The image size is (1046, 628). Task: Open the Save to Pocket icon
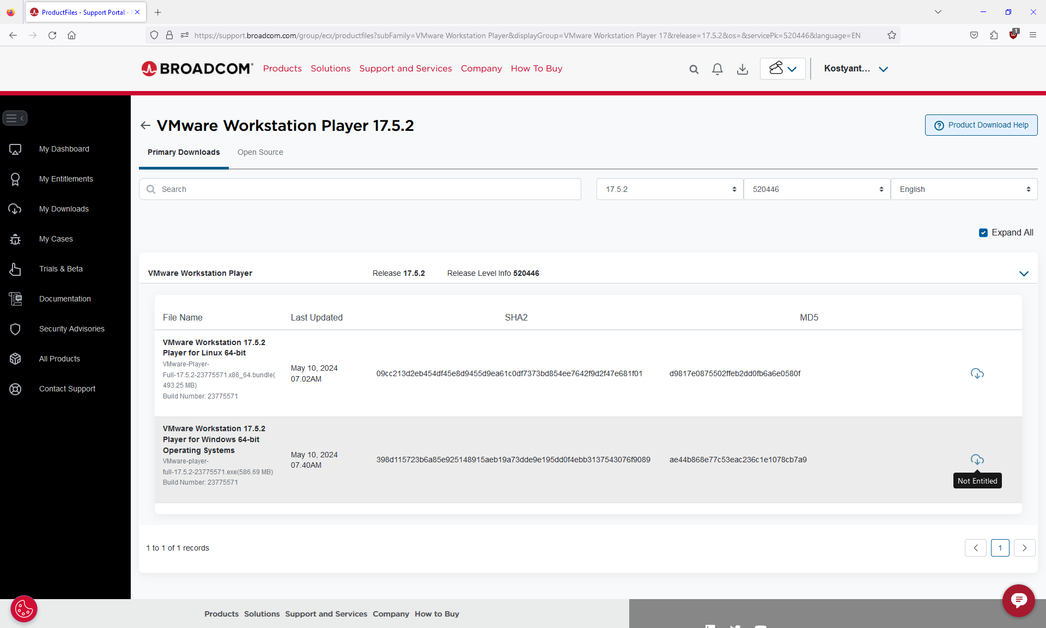(x=974, y=35)
